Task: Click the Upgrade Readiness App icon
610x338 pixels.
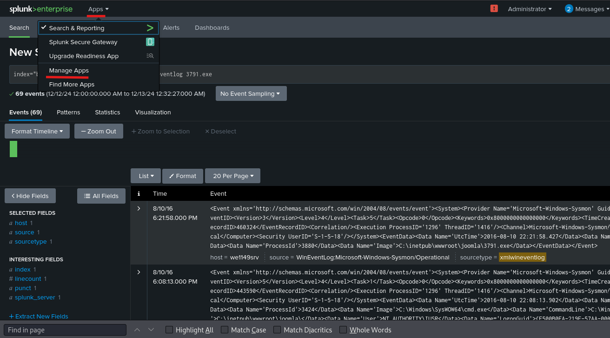Action: (x=150, y=56)
